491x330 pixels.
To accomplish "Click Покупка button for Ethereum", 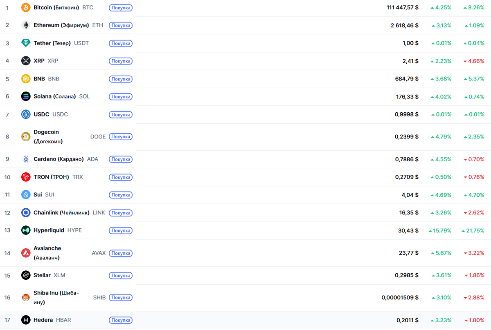I will 121,25.
